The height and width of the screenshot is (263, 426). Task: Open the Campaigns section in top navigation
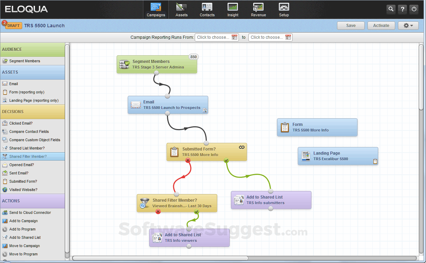[x=156, y=9]
